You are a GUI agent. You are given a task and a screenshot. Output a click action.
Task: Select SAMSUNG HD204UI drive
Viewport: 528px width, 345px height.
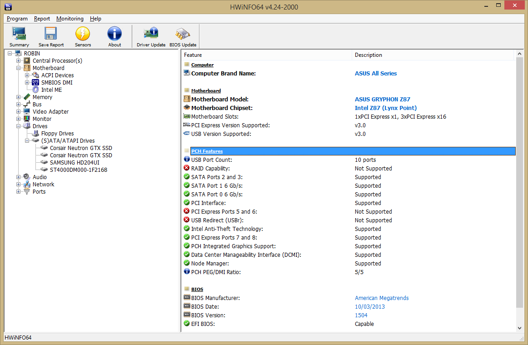[75, 162]
